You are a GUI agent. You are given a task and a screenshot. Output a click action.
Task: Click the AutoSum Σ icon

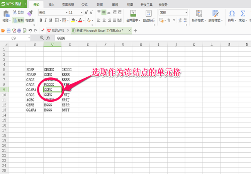click(x=243, y=14)
